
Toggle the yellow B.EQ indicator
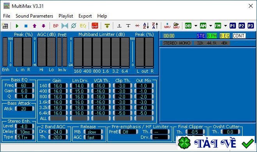[x=225, y=36]
